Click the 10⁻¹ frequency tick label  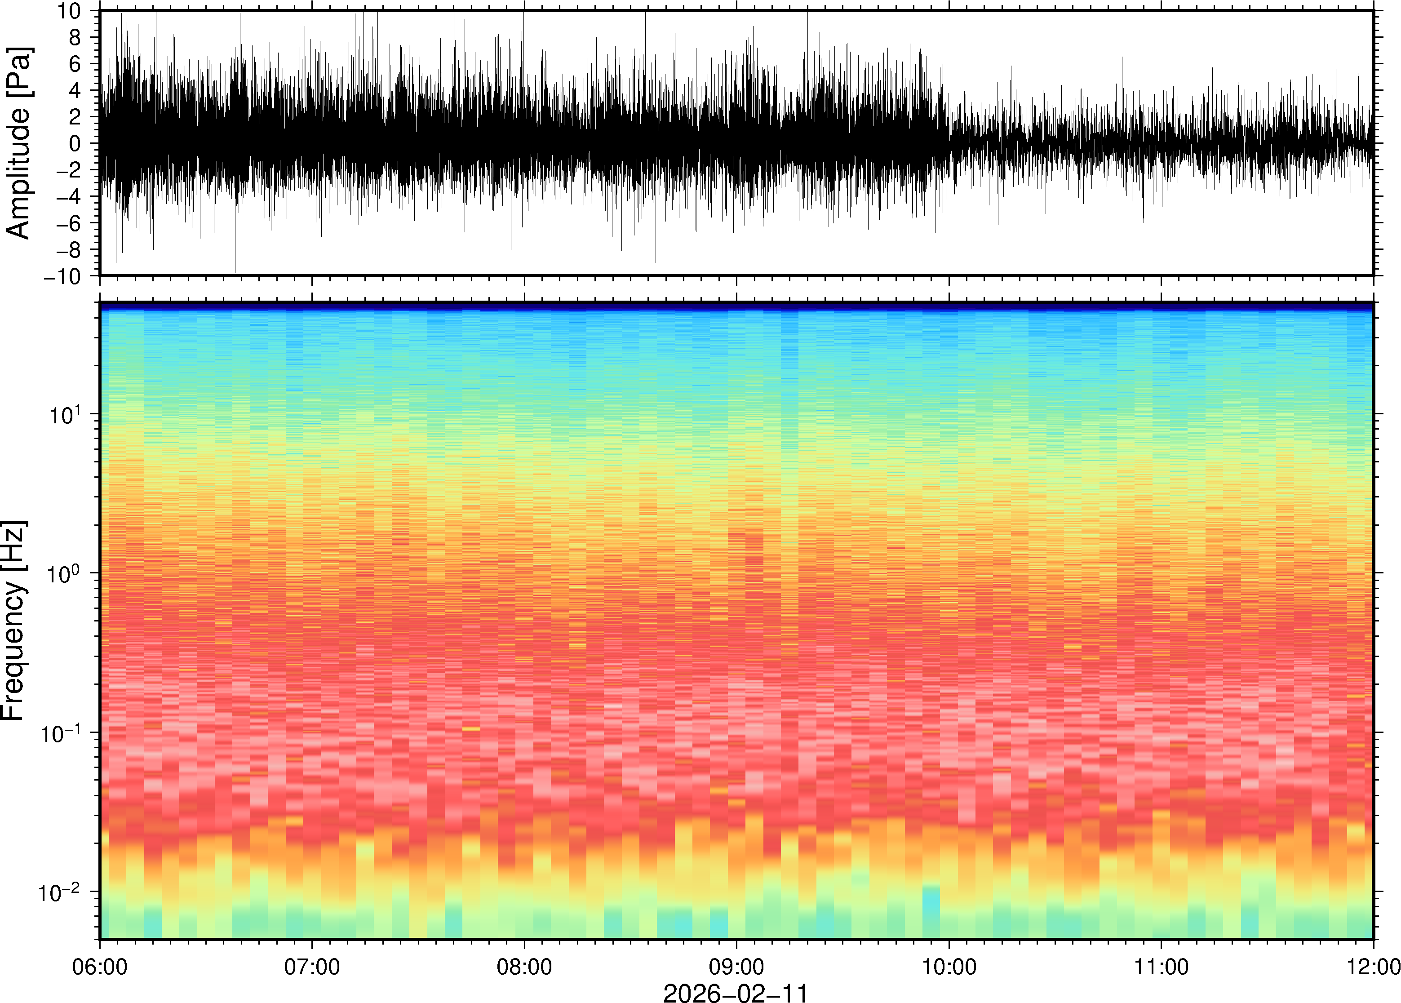click(61, 733)
